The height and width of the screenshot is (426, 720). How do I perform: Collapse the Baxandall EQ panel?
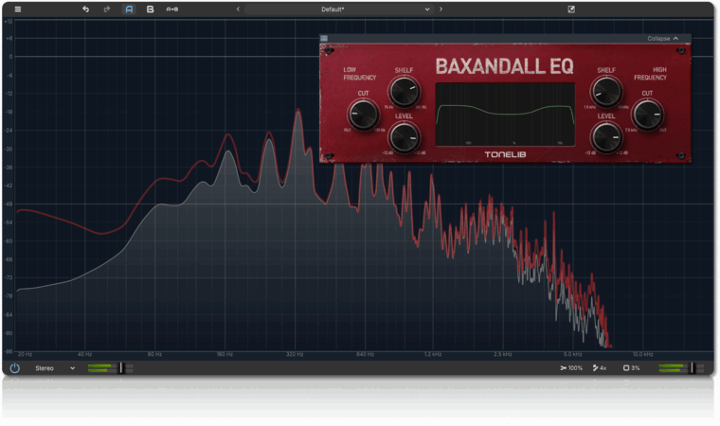tap(662, 39)
